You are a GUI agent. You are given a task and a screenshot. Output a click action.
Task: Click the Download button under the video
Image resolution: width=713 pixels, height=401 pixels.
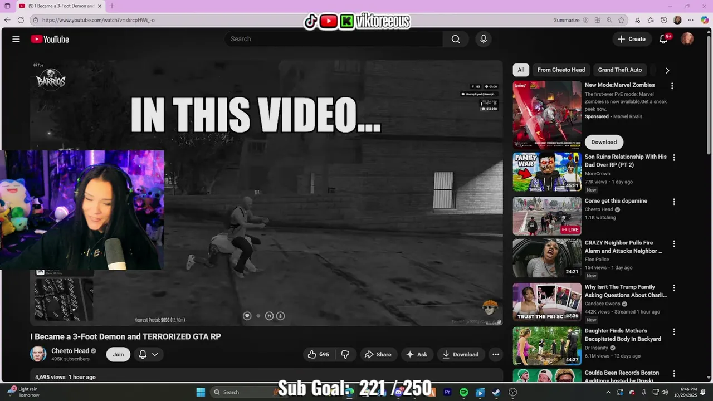(x=461, y=354)
